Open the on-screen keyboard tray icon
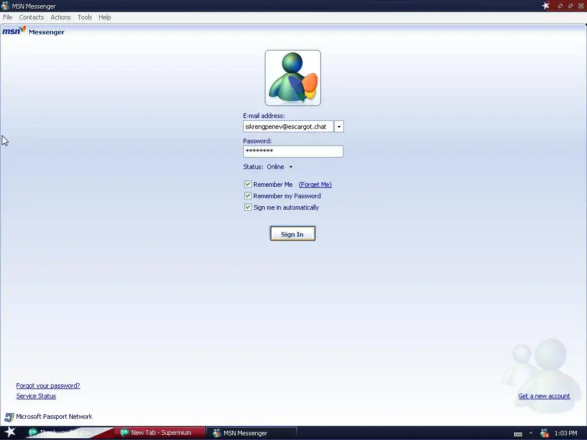The width and height of the screenshot is (587, 440). click(x=518, y=434)
